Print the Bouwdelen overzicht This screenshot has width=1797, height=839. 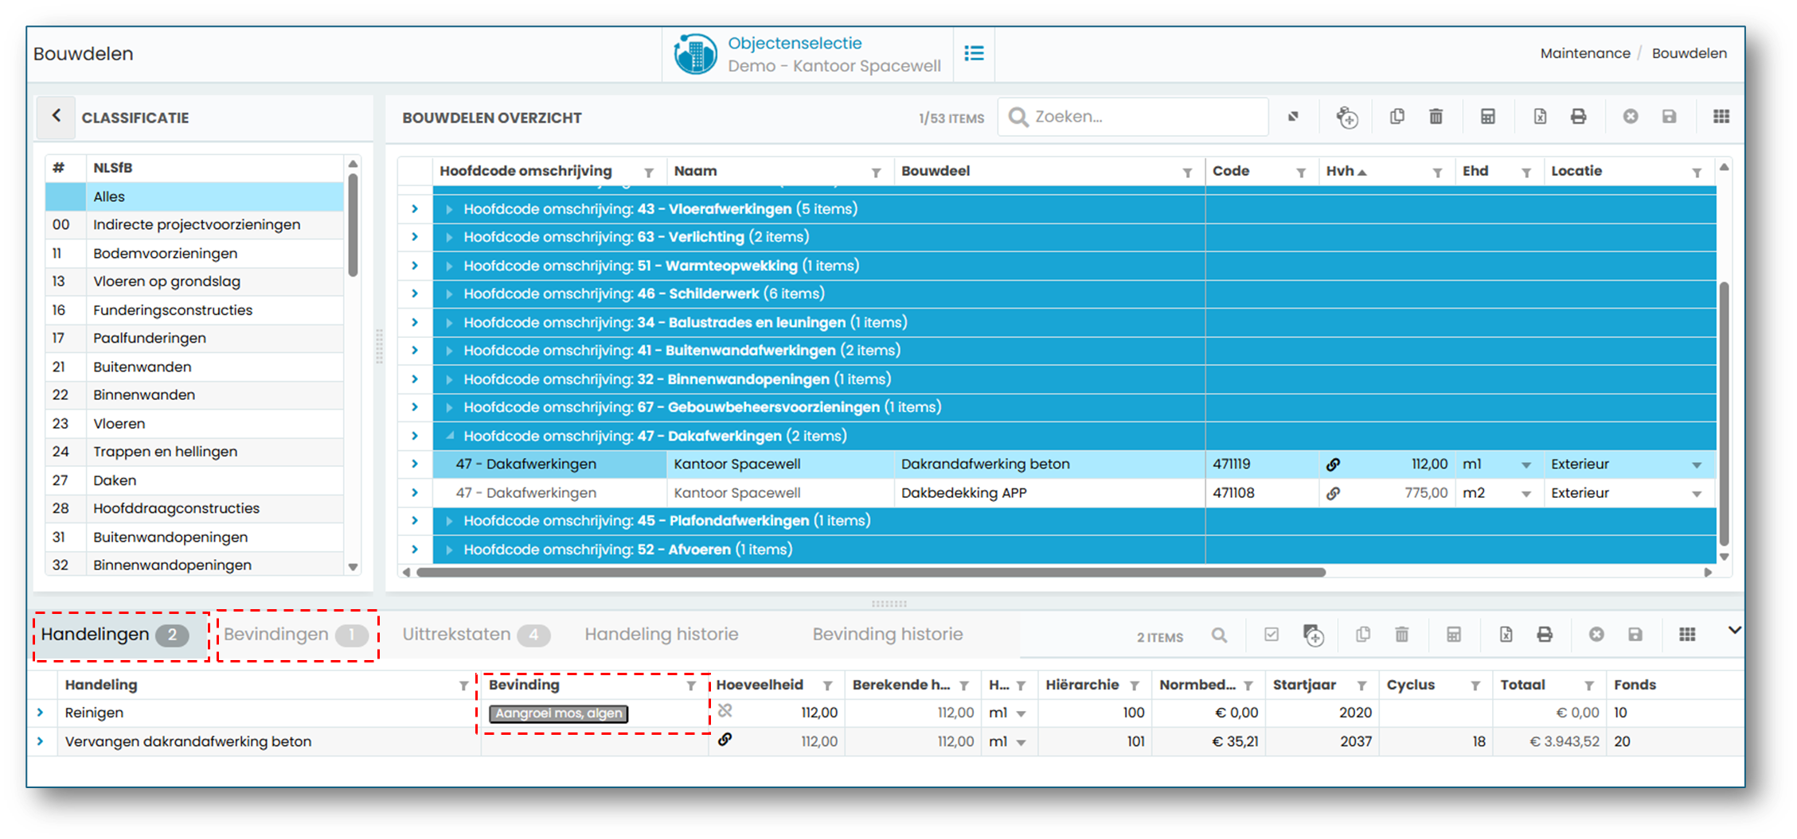click(x=1578, y=117)
